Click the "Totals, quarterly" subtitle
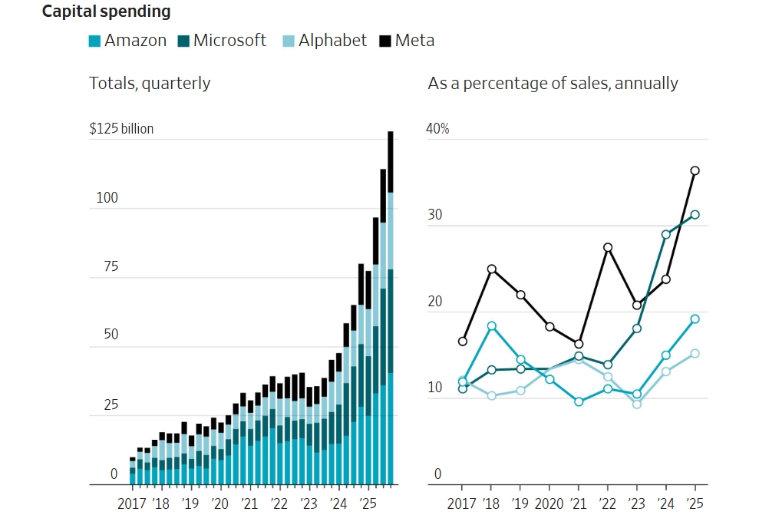The height and width of the screenshot is (525, 759). tap(150, 83)
